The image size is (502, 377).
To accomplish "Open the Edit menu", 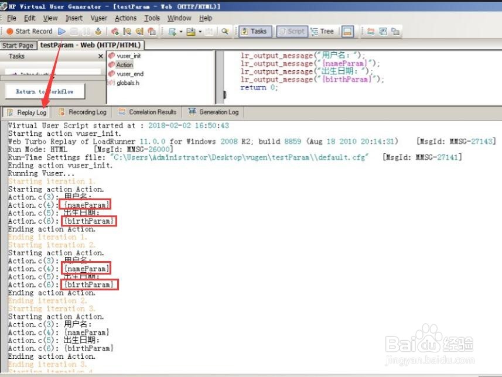I will point(30,18).
